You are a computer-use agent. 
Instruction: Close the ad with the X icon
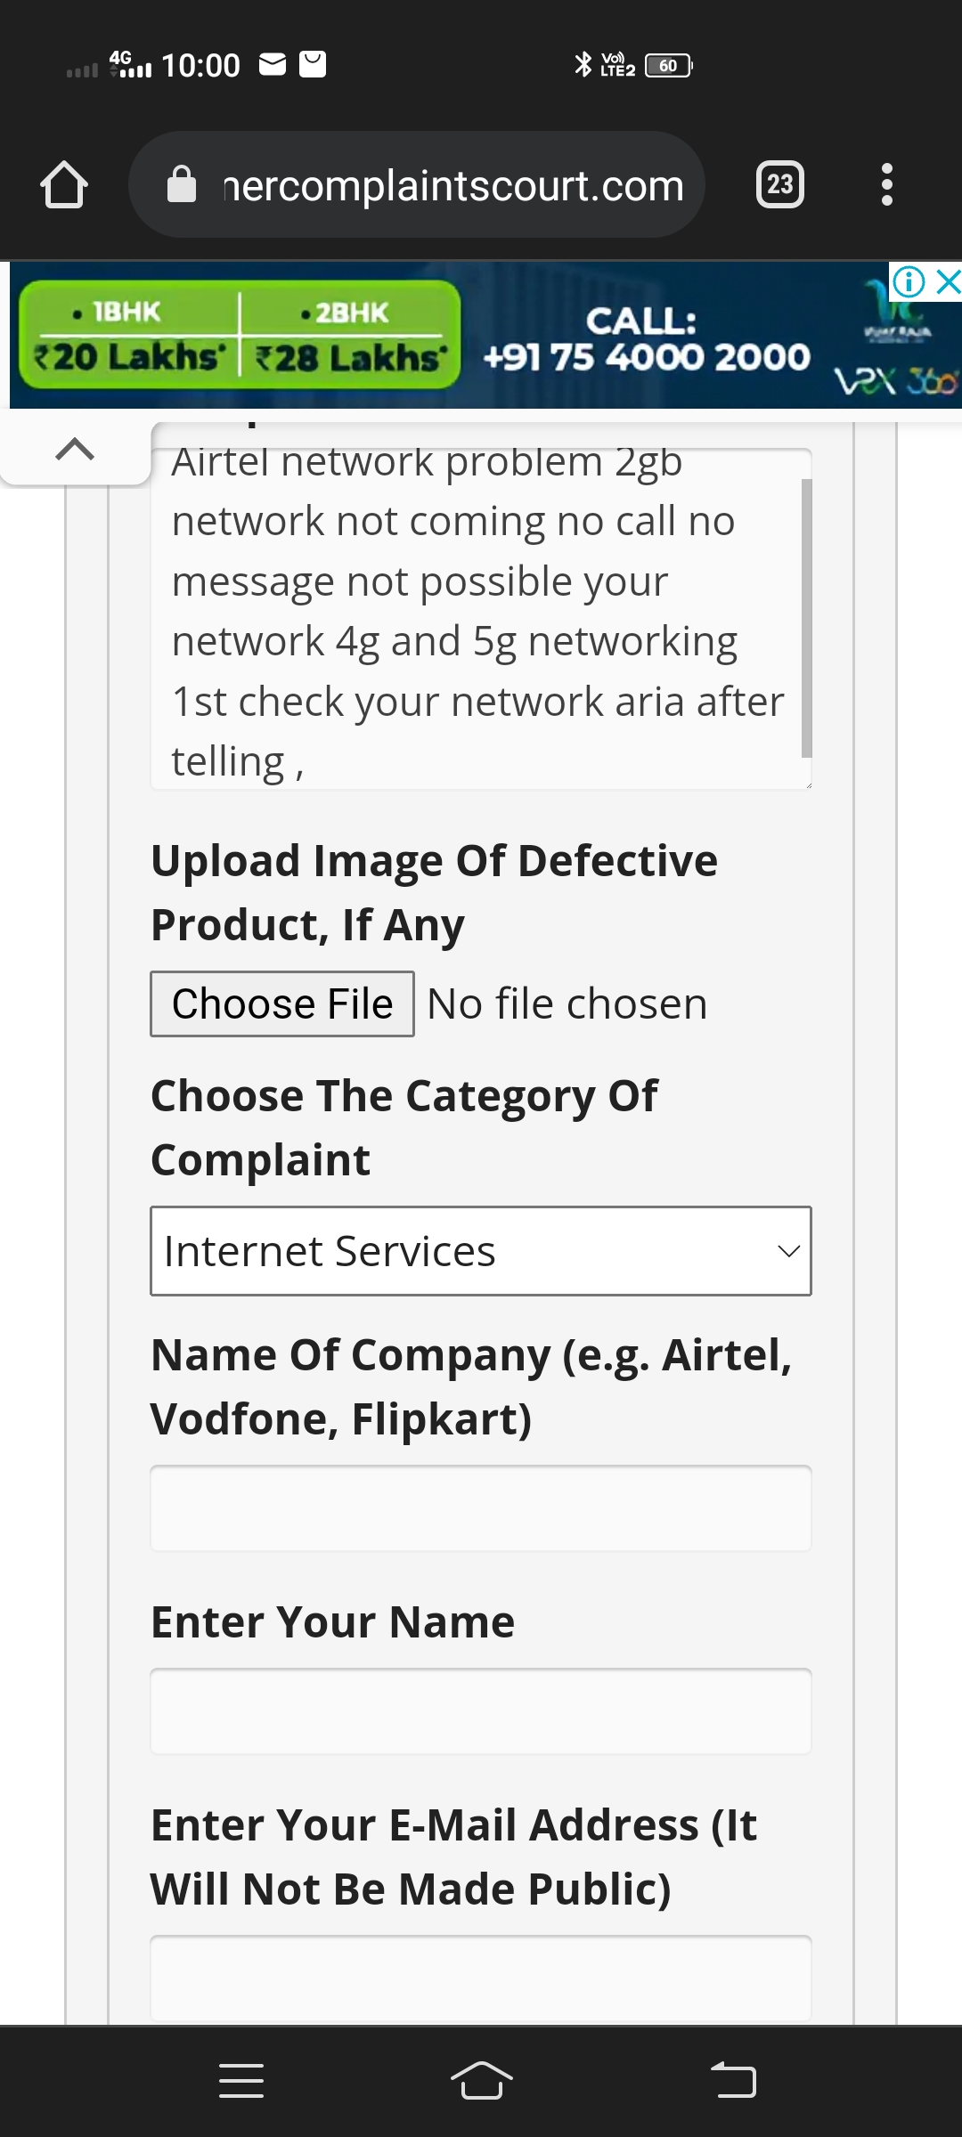[x=949, y=282]
